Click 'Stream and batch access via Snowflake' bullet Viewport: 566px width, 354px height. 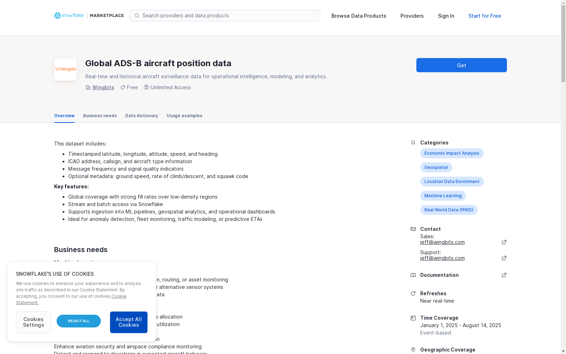pos(116,204)
